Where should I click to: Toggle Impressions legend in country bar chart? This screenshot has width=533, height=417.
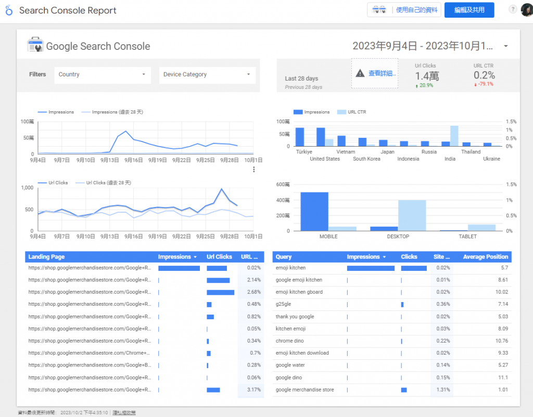point(311,112)
